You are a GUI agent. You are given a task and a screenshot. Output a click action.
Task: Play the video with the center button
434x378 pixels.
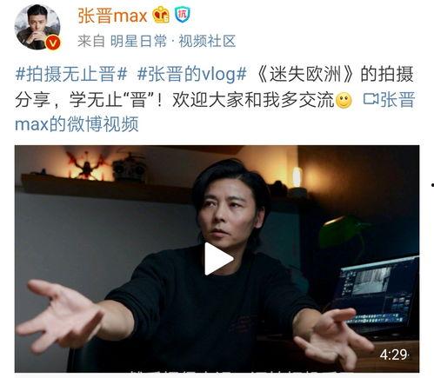coord(218,259)
